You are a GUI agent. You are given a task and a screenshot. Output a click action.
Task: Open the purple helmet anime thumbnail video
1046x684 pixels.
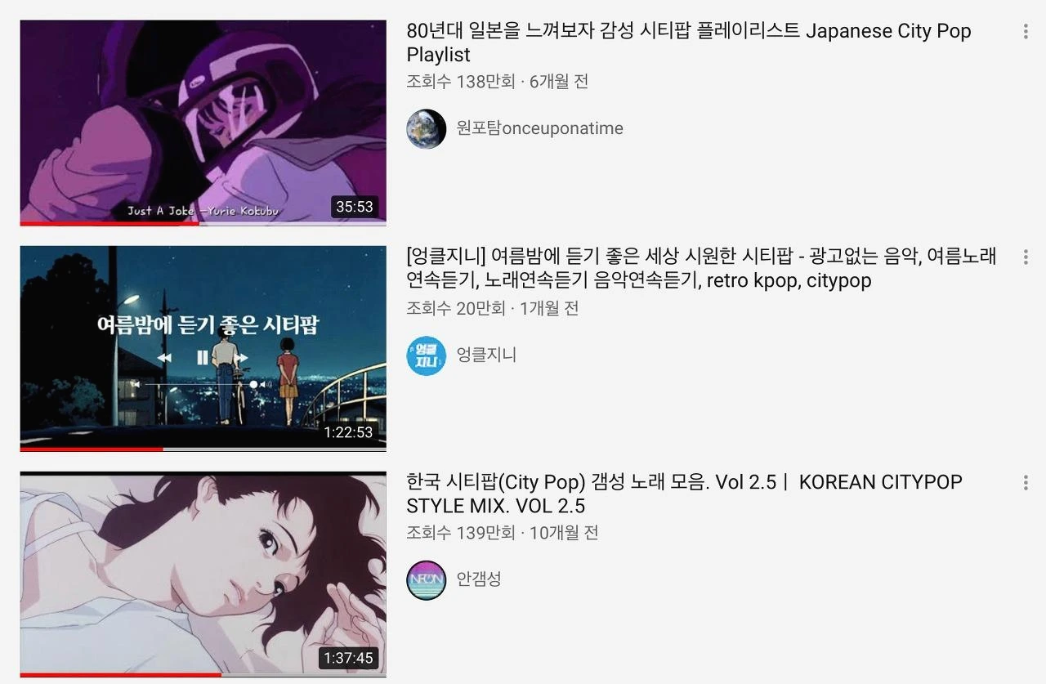(x=203, y=123)
